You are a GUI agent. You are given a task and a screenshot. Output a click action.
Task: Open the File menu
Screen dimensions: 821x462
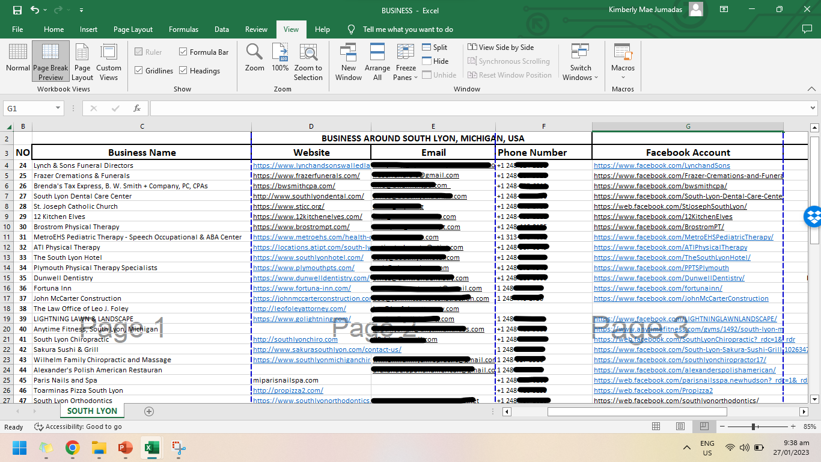(17, 29)
